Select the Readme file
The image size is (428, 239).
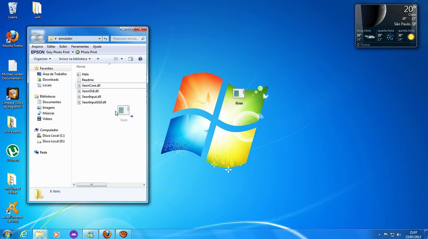[x=87, y=80]
